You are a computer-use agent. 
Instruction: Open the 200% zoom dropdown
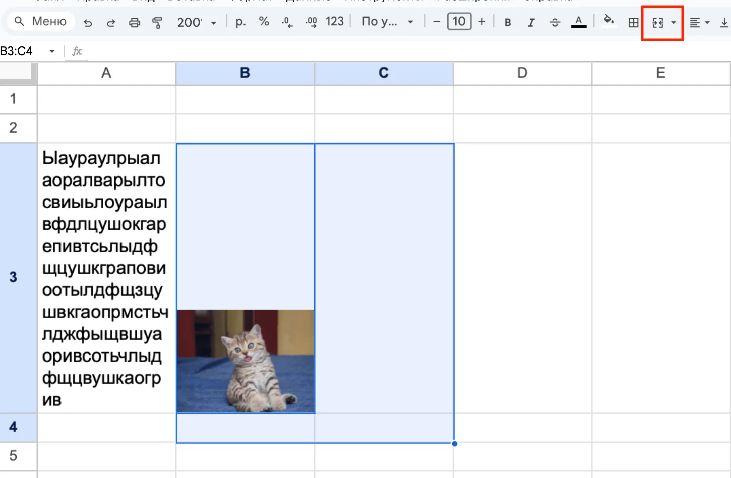coord(196,22)
